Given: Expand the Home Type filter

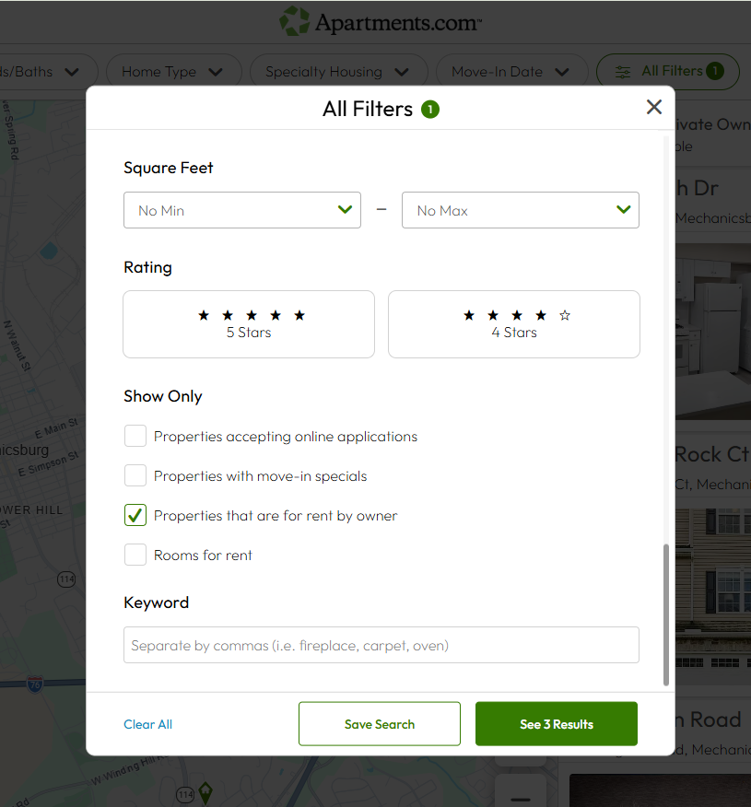Looking at the screenshot, I should 173,71.
